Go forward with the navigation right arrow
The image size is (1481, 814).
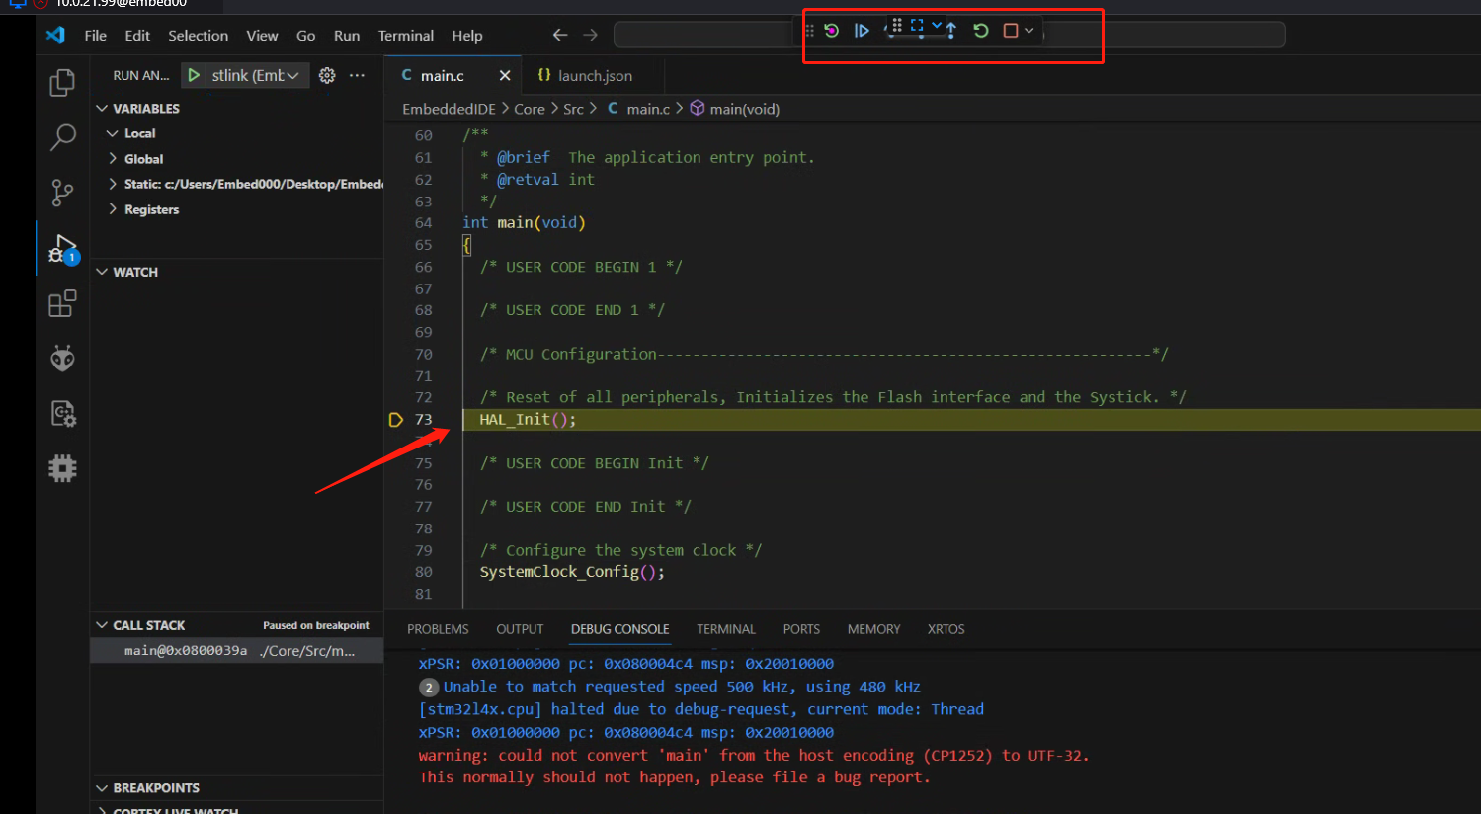pyautogui.click(x=590, y=35)
